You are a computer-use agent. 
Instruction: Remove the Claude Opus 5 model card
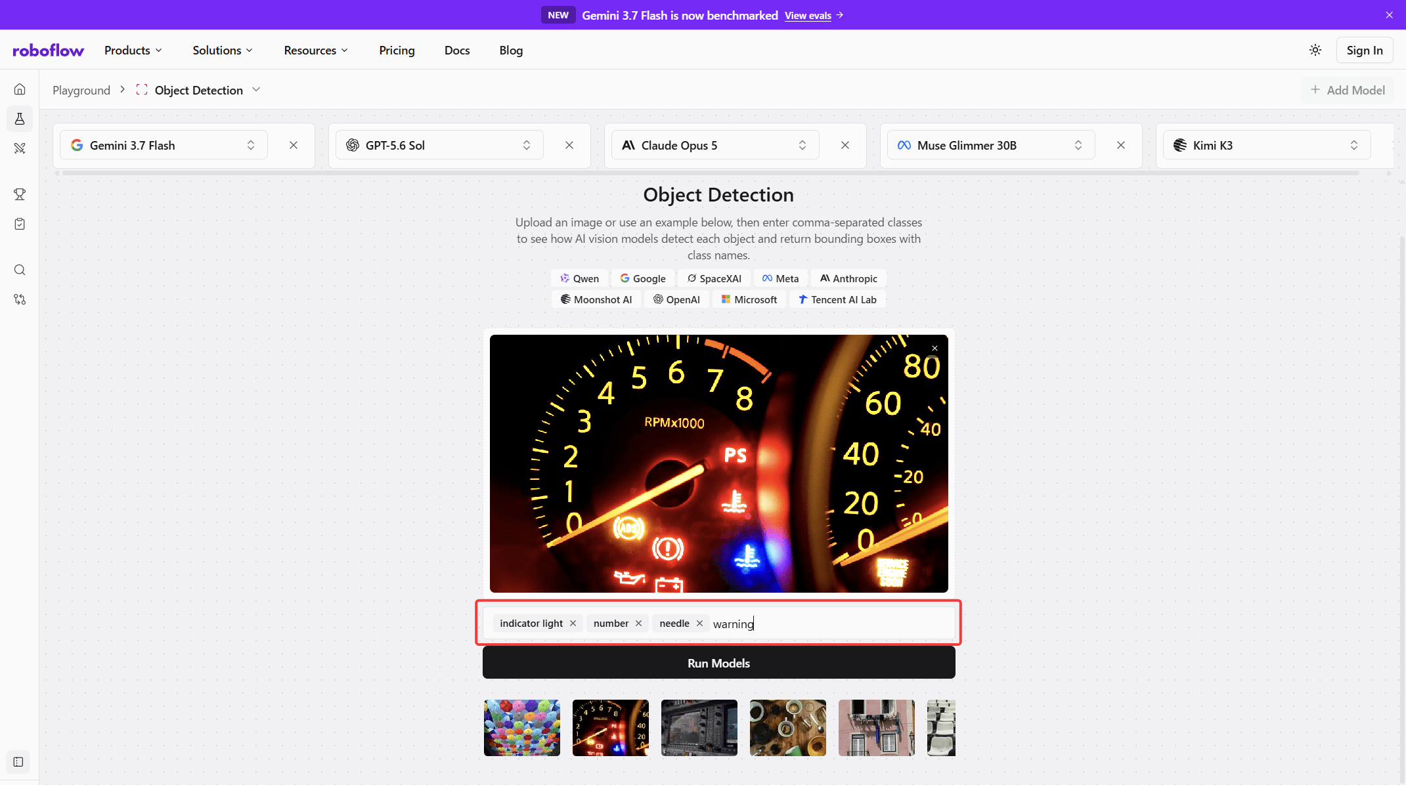coord(845,145)
